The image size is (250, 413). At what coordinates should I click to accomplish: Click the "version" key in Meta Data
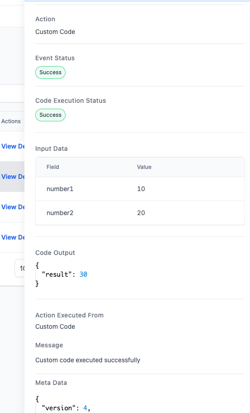(59, 408)
